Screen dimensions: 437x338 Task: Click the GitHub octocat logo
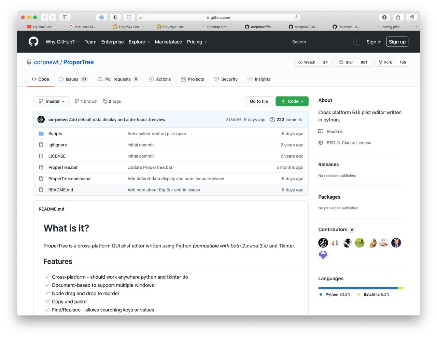click(x=33, y=42)
